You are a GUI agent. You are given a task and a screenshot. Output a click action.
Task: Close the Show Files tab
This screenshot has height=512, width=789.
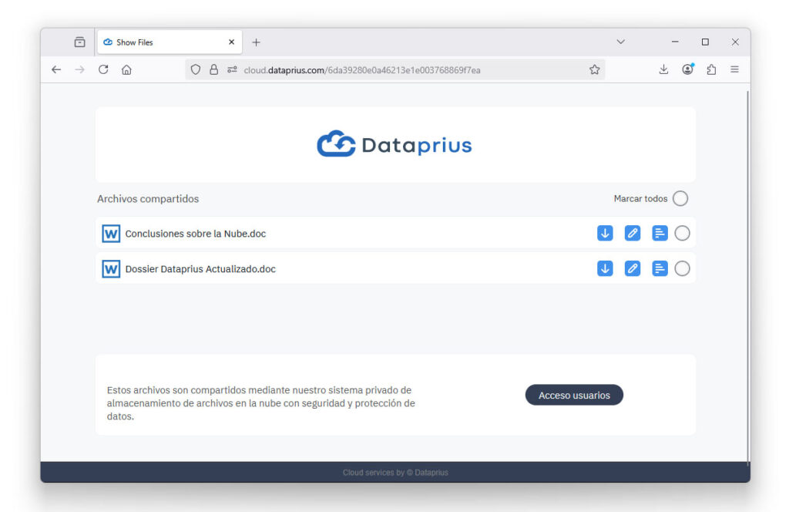point(231,42)
